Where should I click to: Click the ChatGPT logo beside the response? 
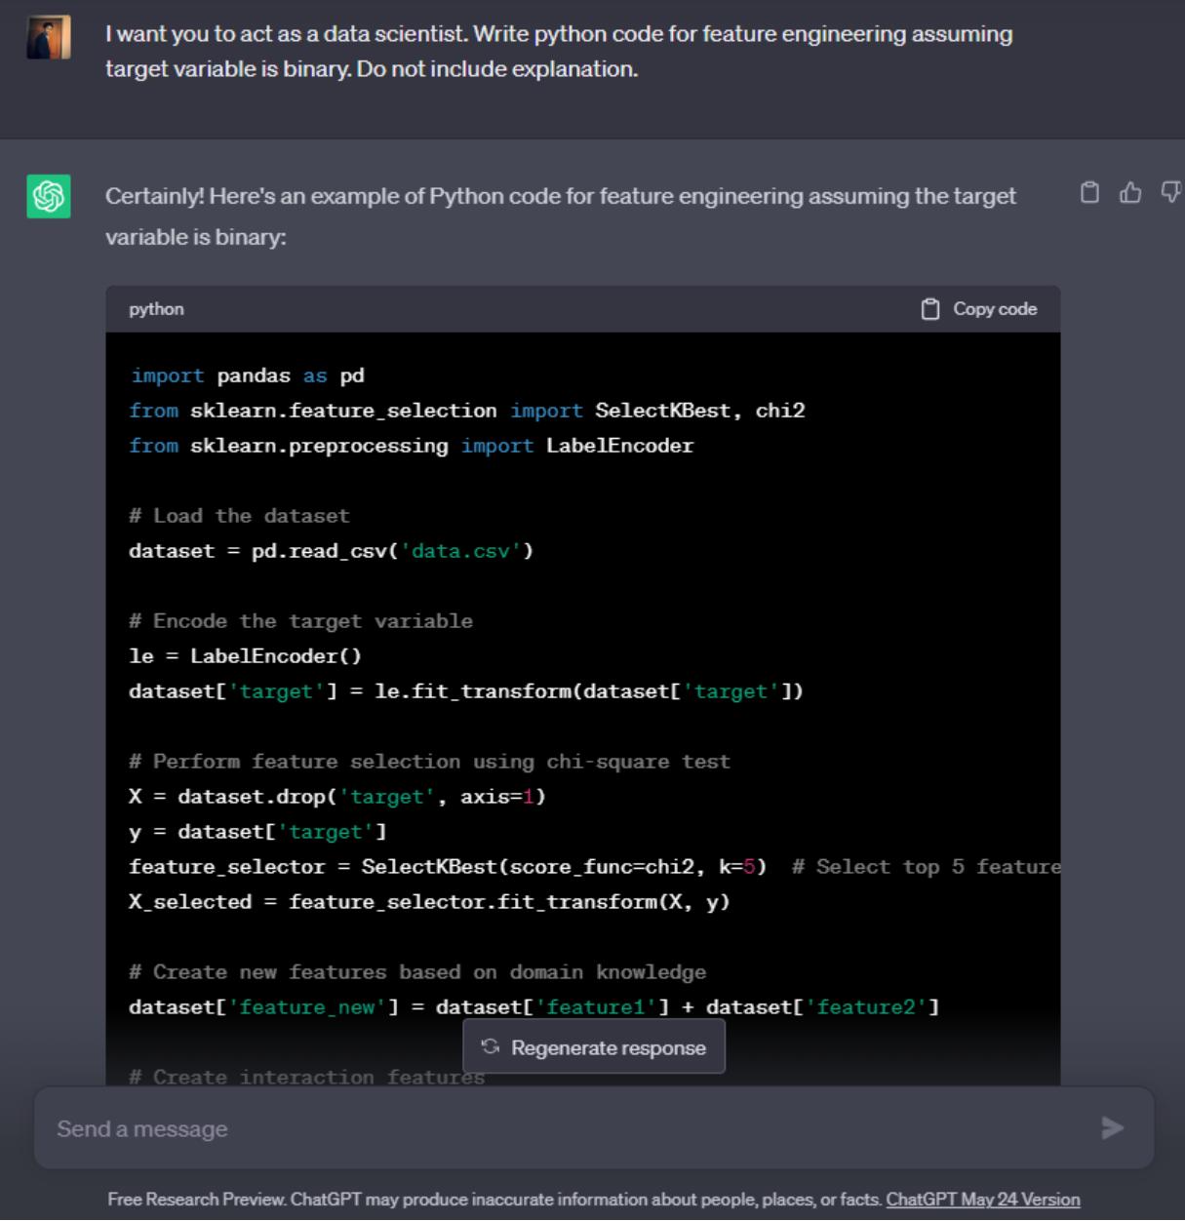[49, 196]
